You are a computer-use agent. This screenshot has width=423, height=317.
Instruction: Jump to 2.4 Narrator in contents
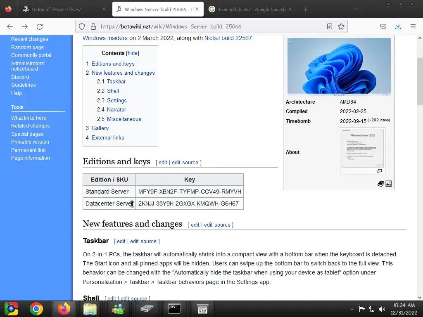[x=116, y=109]
